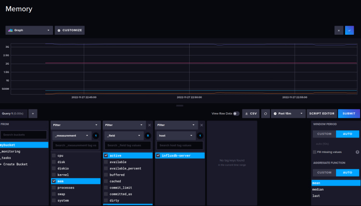Viewport: 361px width, 206px height.
Task: Toggle the View Raw Data switch
Action: pos(236,113)
